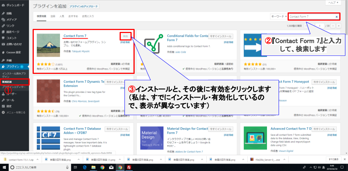Open the Mail app from the taskbar
The width and height of the screenshot is (348, 171).
[111, 167]
